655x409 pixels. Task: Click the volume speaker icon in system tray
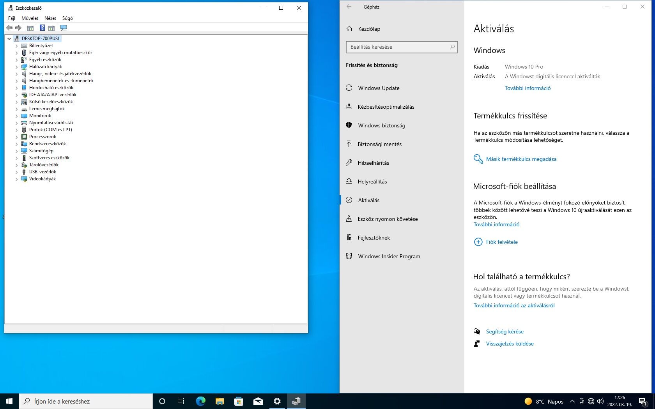600,401
